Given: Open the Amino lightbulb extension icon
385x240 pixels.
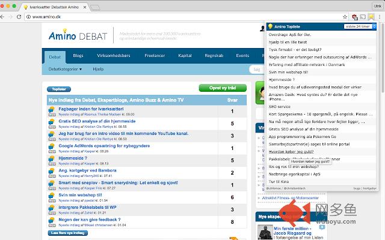Looking at the screenshot, I should click(371, 17).
